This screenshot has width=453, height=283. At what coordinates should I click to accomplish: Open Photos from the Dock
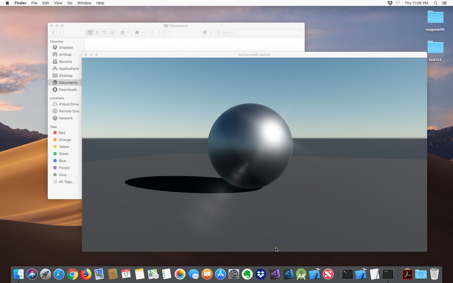(x=180, y=274)
